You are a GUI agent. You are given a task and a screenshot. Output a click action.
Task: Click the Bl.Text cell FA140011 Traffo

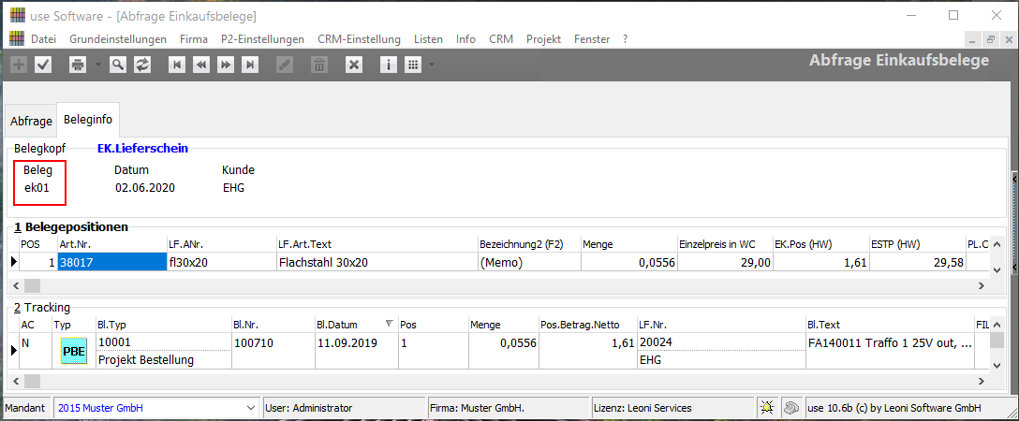[889, 351]
